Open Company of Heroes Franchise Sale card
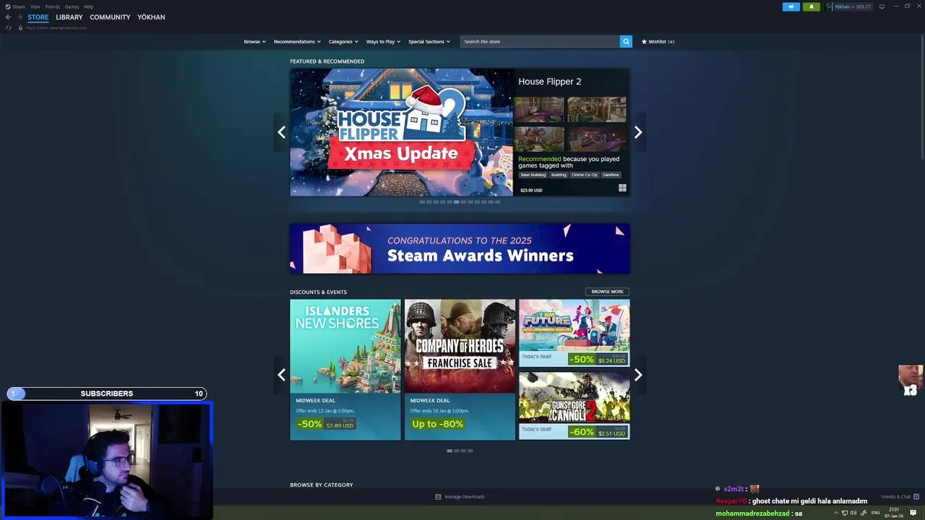 click(460, 370)
